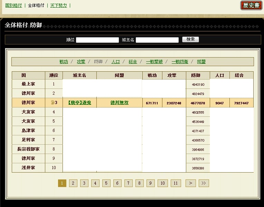Click the 防御 column header

(198, 75)
